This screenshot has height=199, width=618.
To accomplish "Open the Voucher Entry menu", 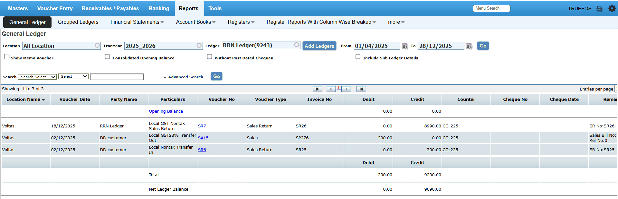I will pyautogui.click(x=55, y=9).
